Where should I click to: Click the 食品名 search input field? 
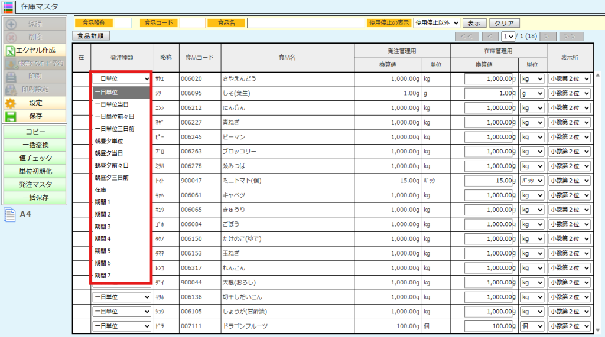[x=305, y=23]
